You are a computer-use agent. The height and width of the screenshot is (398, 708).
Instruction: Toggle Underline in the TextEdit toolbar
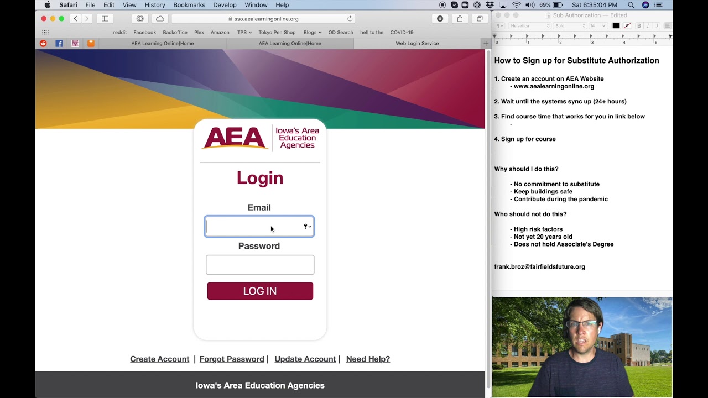pyautogui.click(x=657, y=26)
